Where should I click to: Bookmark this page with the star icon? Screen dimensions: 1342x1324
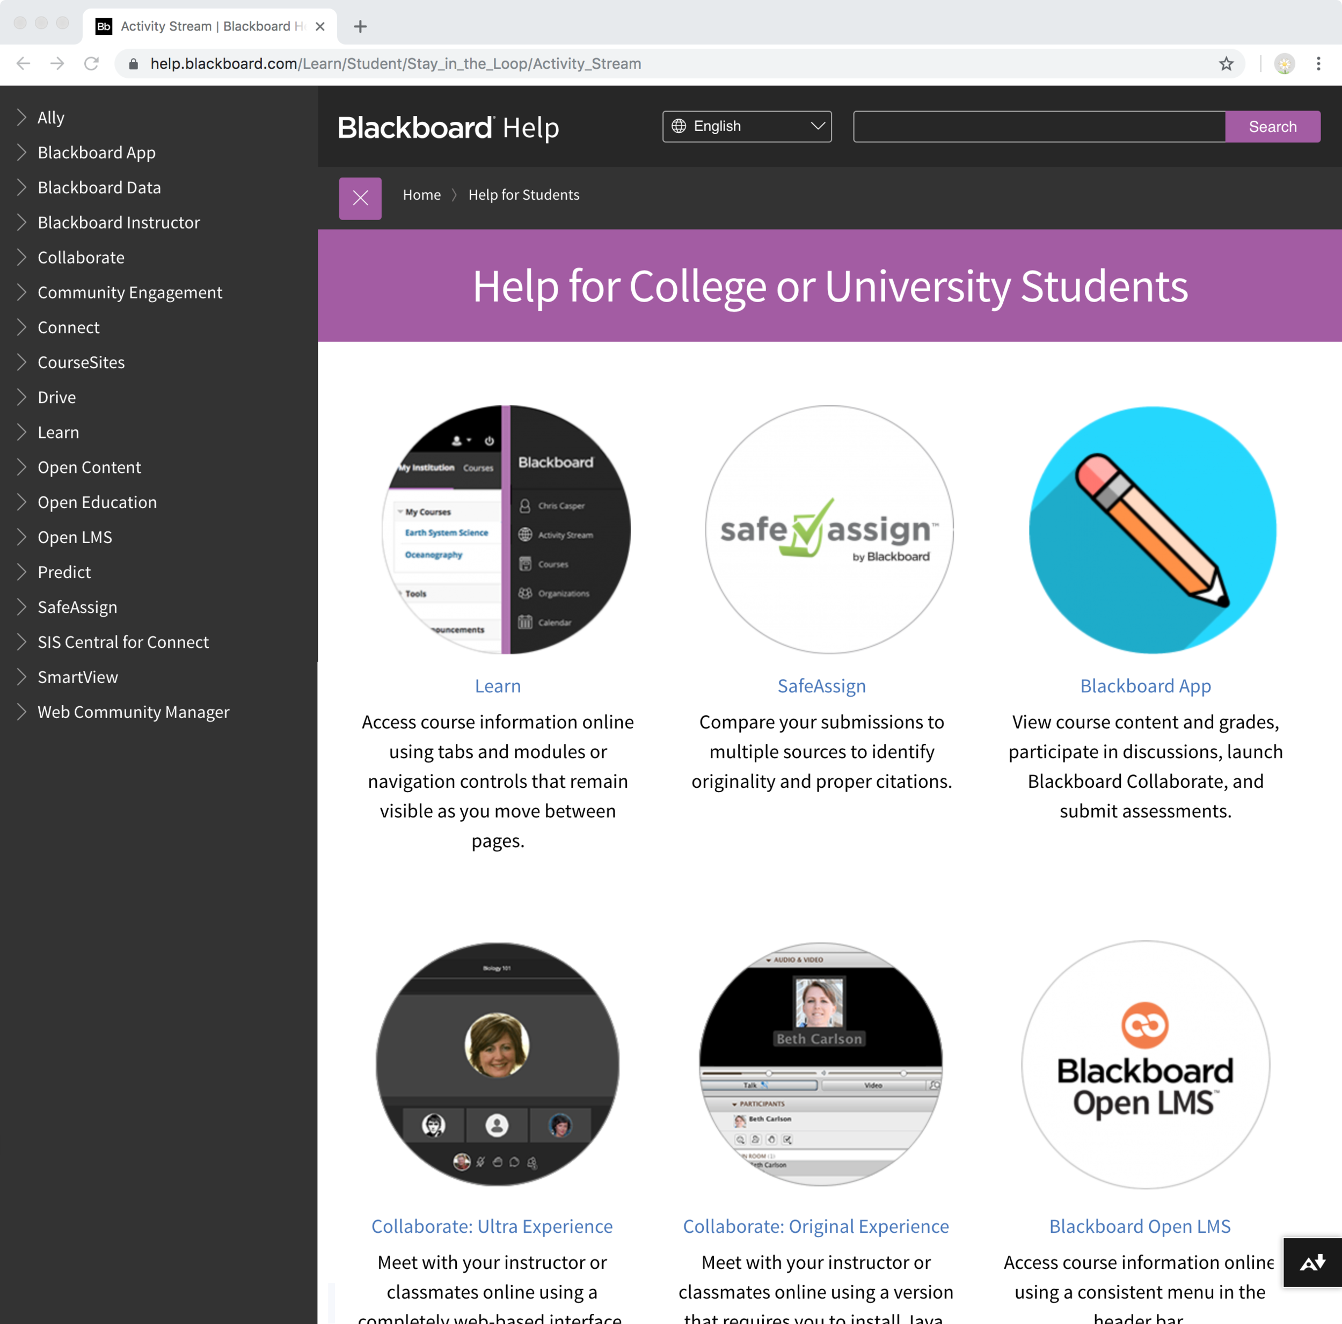click(x=1226, y=64)
